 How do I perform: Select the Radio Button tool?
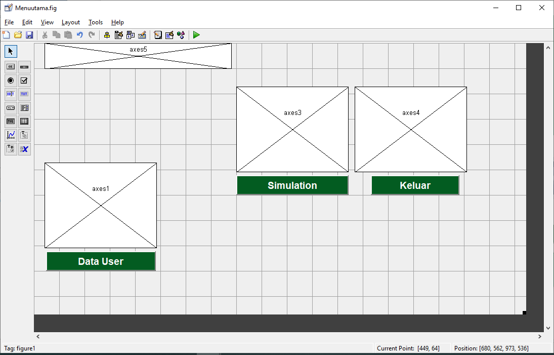(x=10, y=80)
